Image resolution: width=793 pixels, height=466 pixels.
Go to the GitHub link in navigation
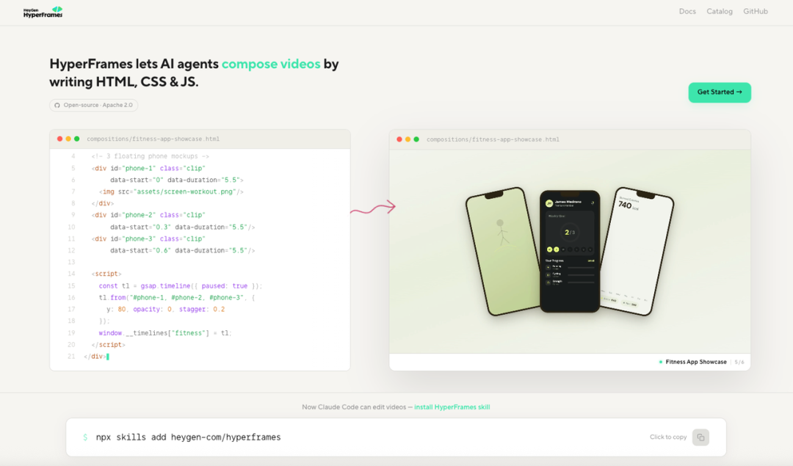pyautogui.click(x=755, y=11)
